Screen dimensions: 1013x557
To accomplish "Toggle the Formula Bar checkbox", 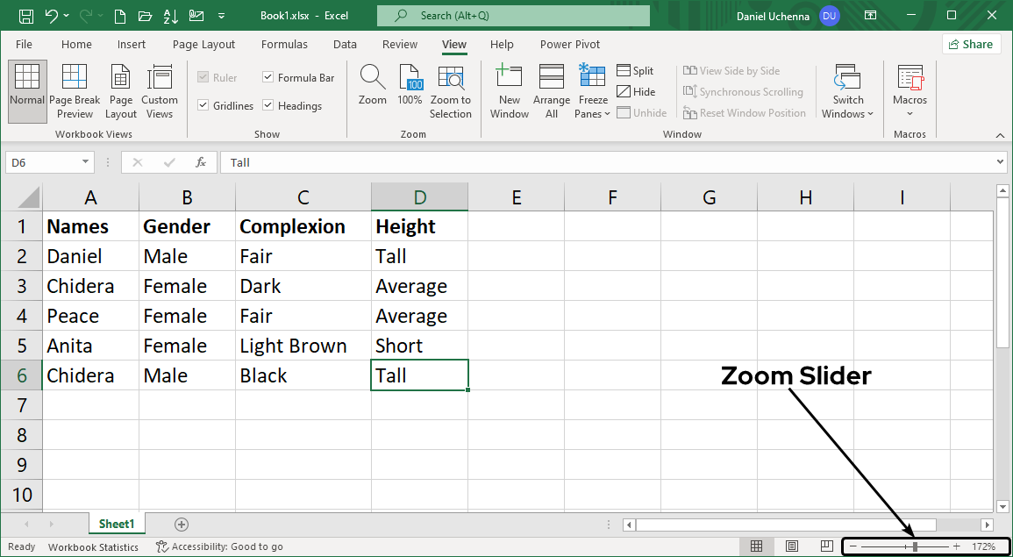I will (x=268, y=77).
